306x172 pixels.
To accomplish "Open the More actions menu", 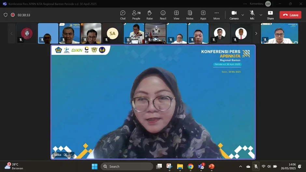I will coord(216,15).
